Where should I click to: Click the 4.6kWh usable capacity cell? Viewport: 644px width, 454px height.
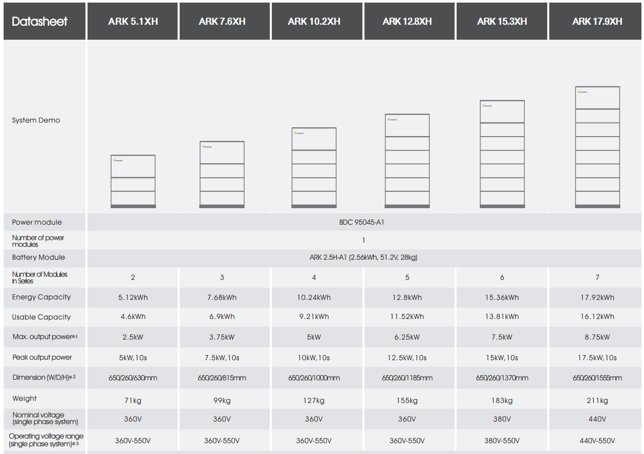click(x=133, y=316)
